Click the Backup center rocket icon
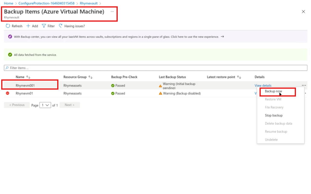The height and width of the screenshot is (194, 311). 10,37
